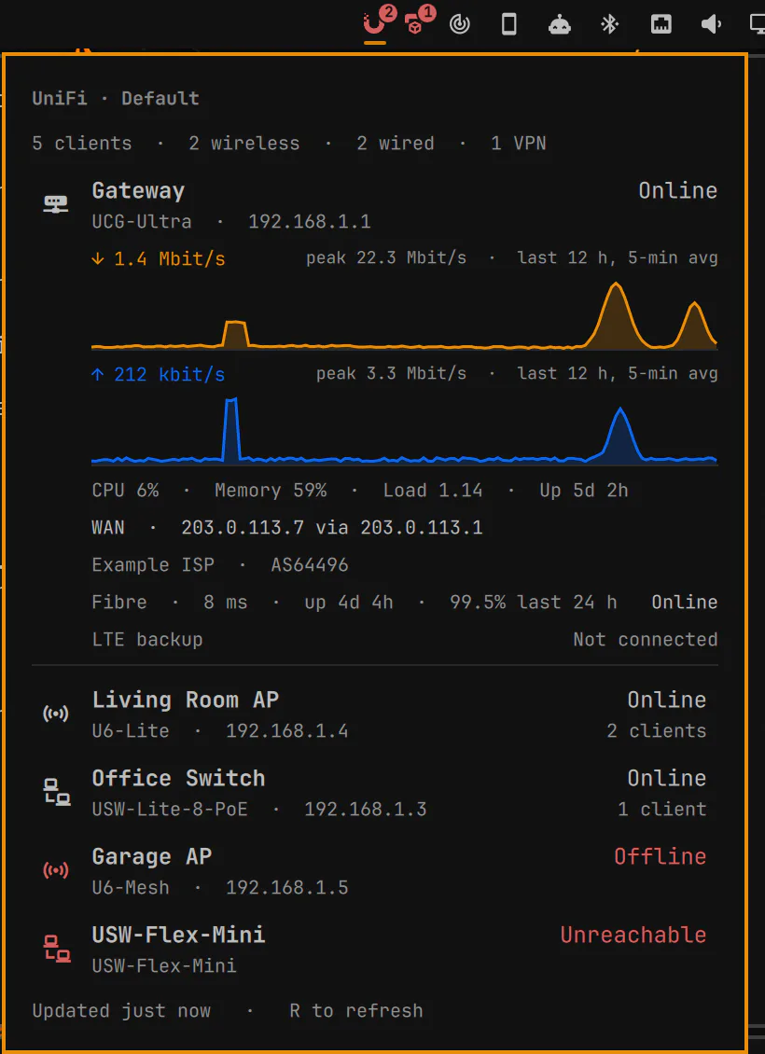The height and width of the screenshot is (1054, 765).
Task: Click the Office Switch device icon
Action: click(x=57, y=793)
